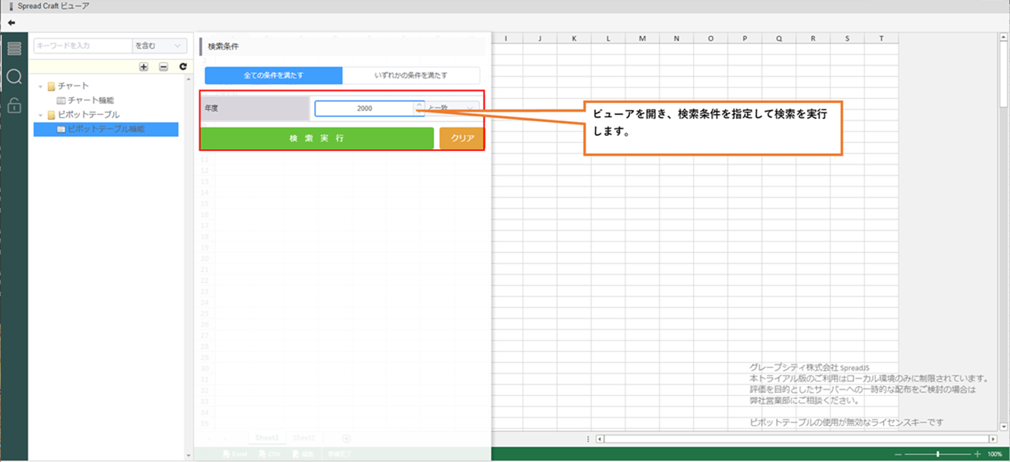Click the magnifier search sidebar icon
Image resolution: width=1010 pixels, height=462 pixels.
(14, 77)
